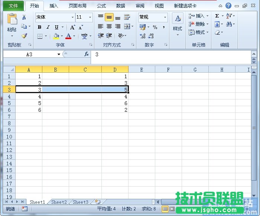
Task: Switch to the 视图 tab
Action: (x=159, y=6)
